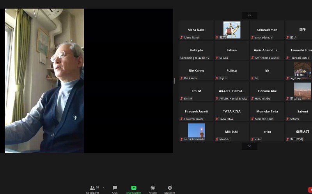
Task: Open the Reactions menu
Action: (170, 188)
